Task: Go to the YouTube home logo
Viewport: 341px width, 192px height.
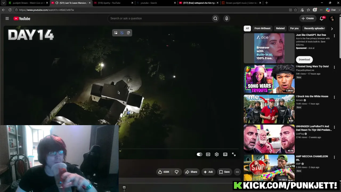Action: [22, 19]
